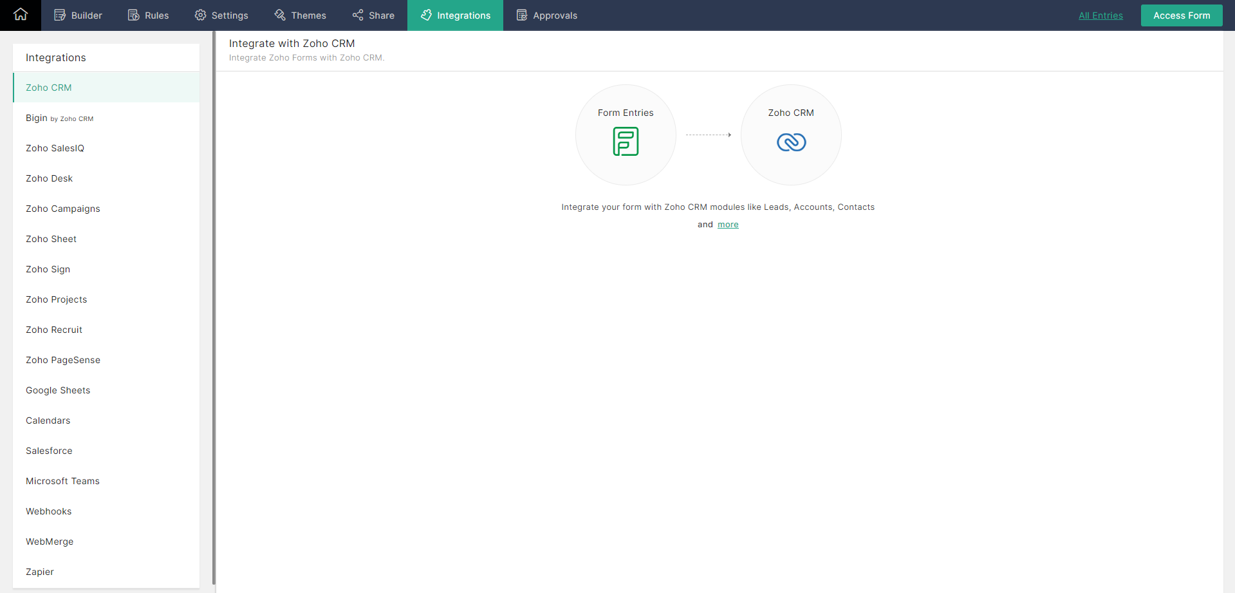Open the Integrations tab
Image resolution: width=1235 pixels, height=593 pixels.
pos(455,15)
